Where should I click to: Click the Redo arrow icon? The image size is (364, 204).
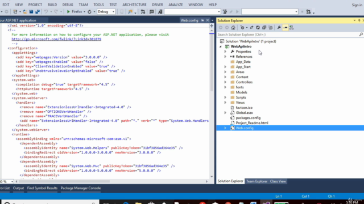[56, 11]
